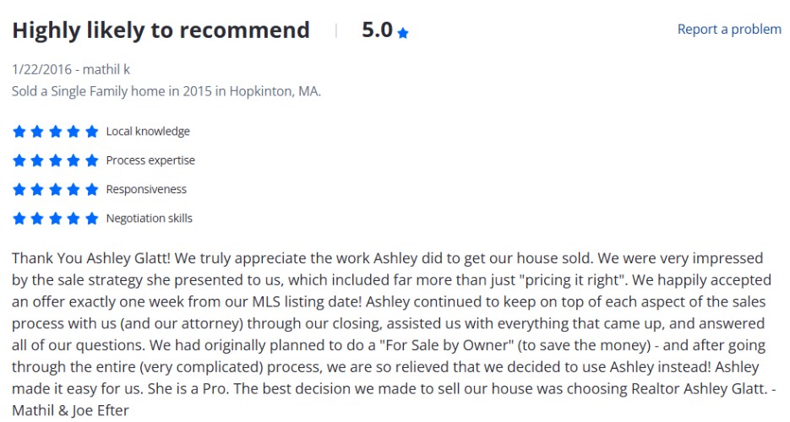790x422 pixels.
Task: Select the Negotiation skills label
Action: point(149,219)
